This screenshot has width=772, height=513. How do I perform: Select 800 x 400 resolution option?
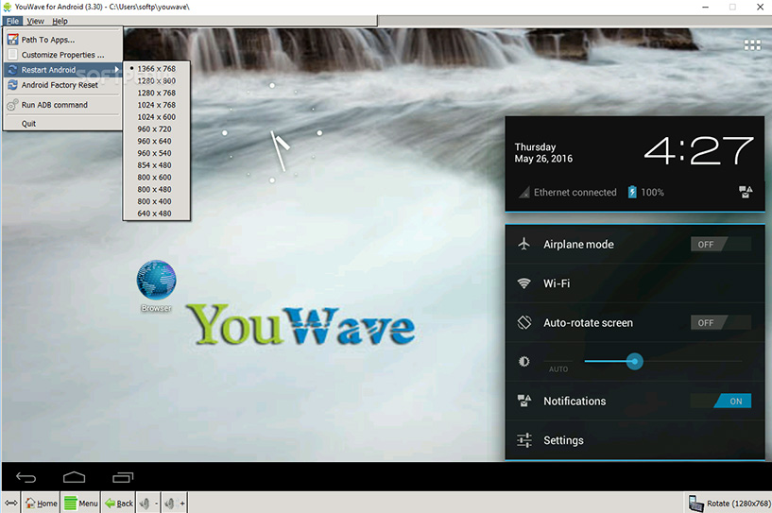click(x=157, y=201)
